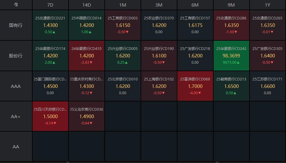Open the 25中国银行CD014 cell
This screenshot has height=163, width=286.
(87, 25)
